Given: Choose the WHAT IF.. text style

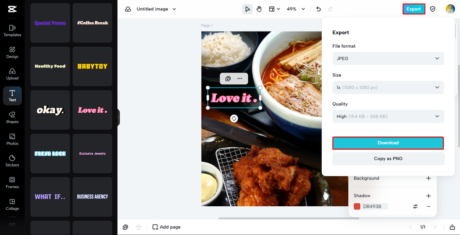Looking at the screenshot, I should point(50,197).
